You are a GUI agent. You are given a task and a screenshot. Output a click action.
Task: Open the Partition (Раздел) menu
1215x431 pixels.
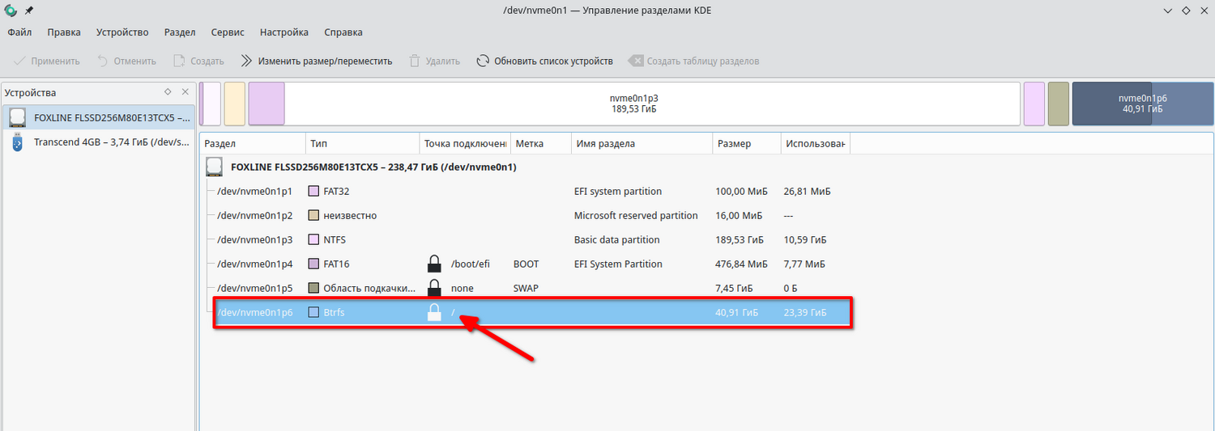click(x=180, y=32)
